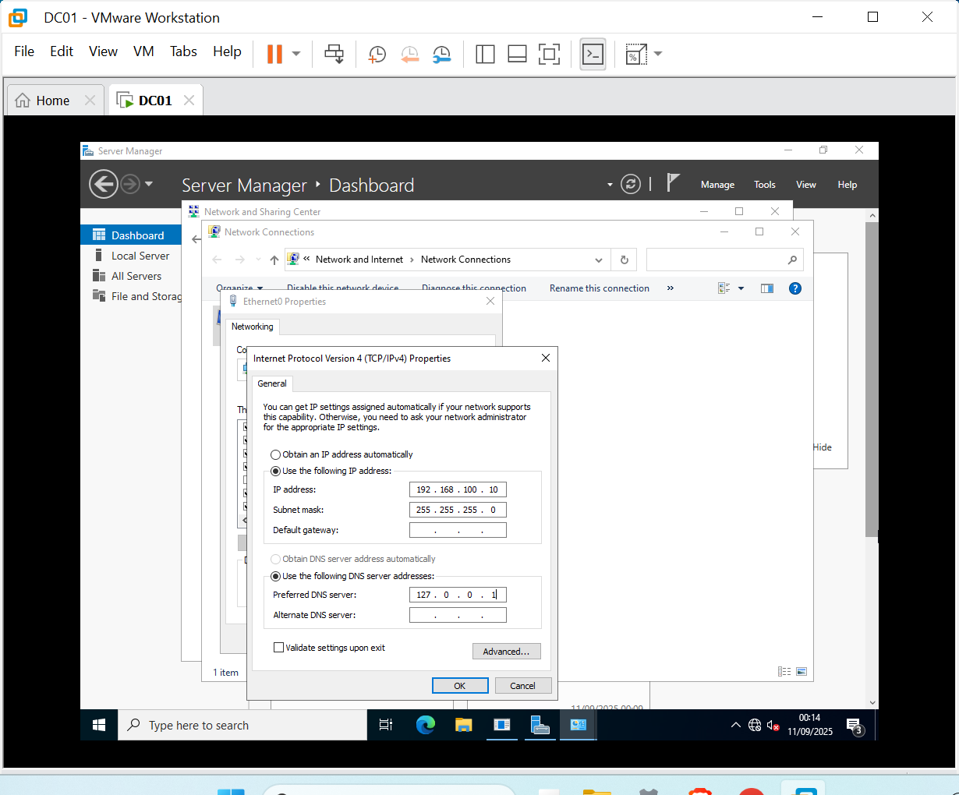Click the Advanced... button

[506, 652]
